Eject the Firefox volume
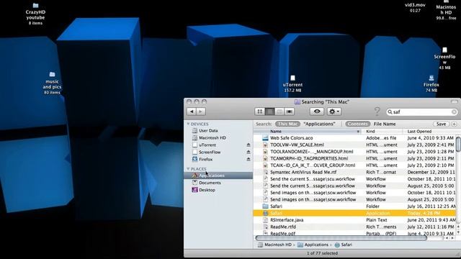The height and width of the screenshot is (259, 461). click(249, 159)
